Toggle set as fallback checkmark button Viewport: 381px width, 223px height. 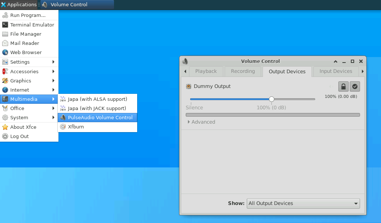(x=355, y=86)
